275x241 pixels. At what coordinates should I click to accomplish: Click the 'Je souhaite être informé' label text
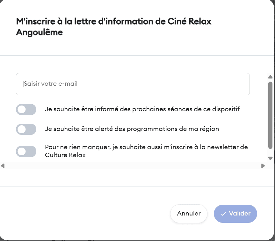tap(142, 109)
